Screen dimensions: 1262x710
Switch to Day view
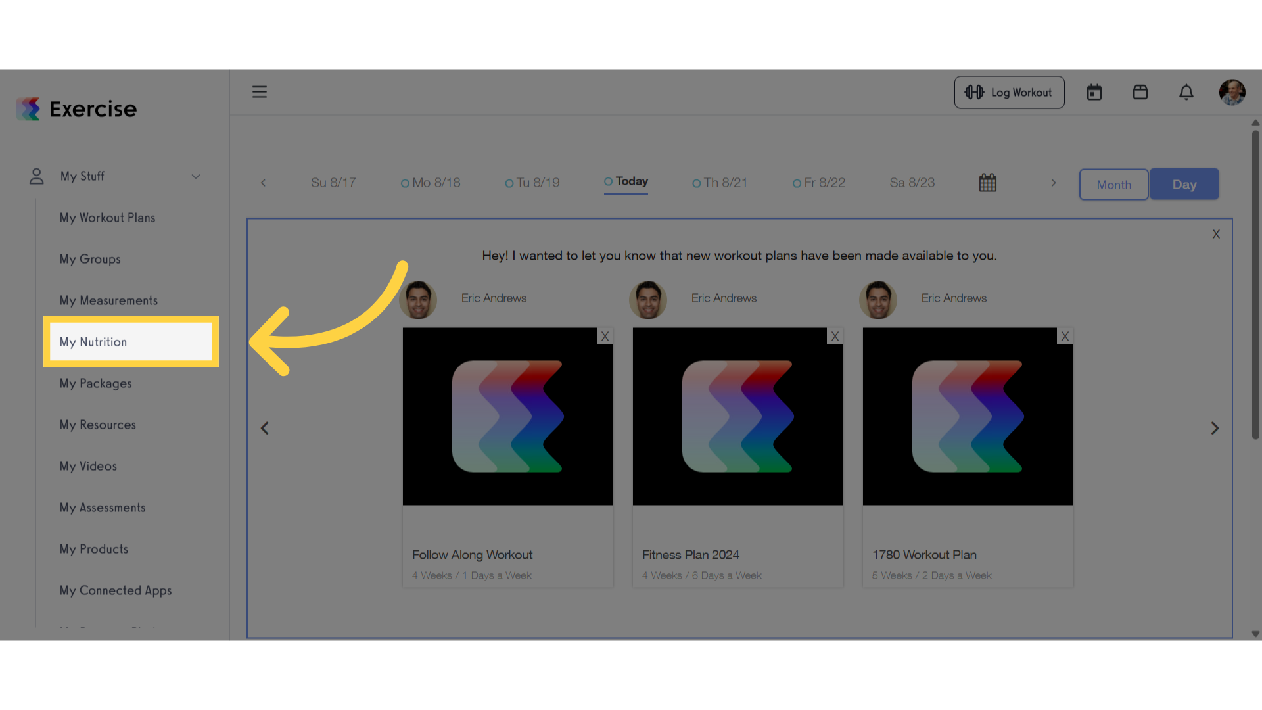(1184, 185)
